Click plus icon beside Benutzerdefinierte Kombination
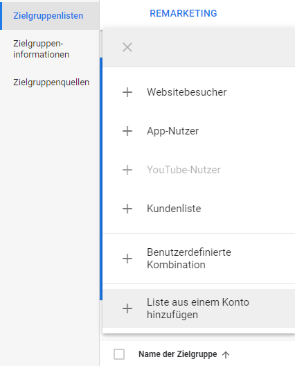 [x=127, y=259]
